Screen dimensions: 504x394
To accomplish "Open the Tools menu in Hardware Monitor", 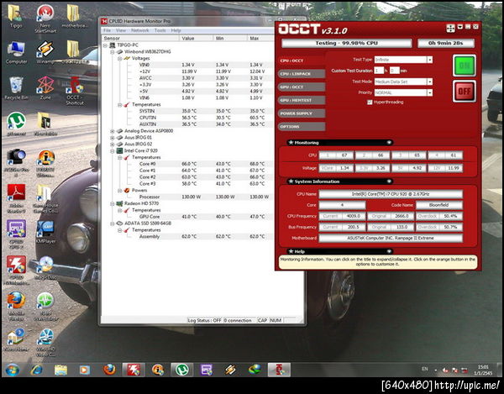I will pos(160,30).
